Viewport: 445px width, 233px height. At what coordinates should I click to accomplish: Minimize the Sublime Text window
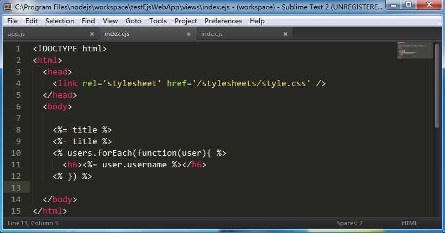[394, 5]
